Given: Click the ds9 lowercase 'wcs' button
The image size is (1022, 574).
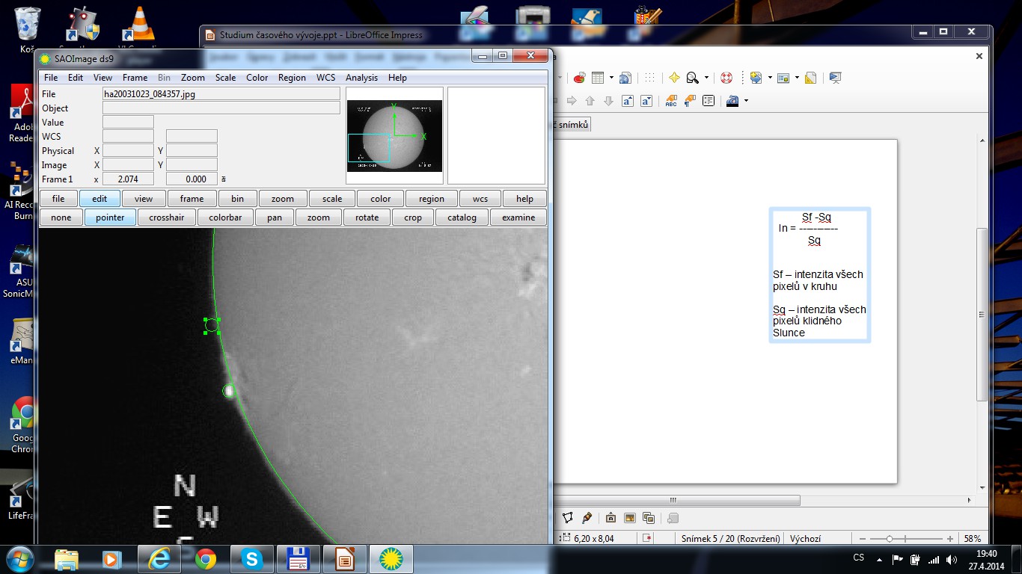Looking at the screenshot, I should coord(480,199).
